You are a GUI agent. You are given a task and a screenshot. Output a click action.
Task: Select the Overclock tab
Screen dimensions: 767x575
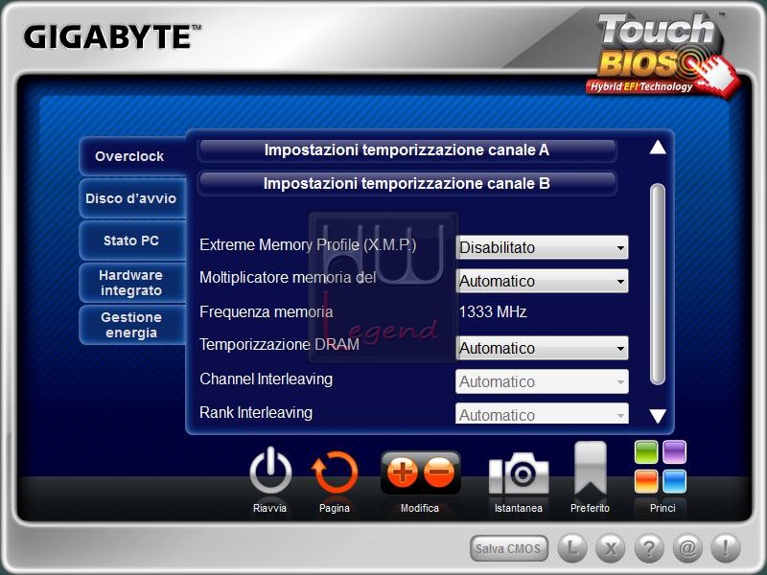[132, 156]
